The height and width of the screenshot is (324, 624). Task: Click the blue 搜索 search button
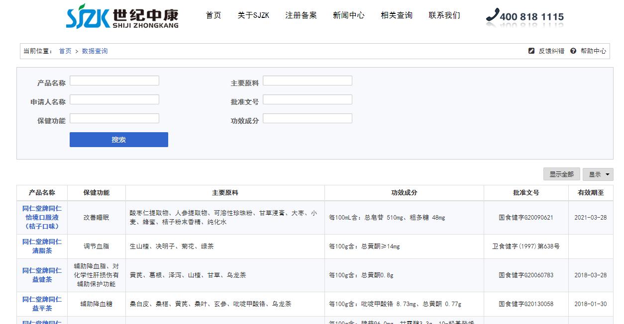coord(118,140)
